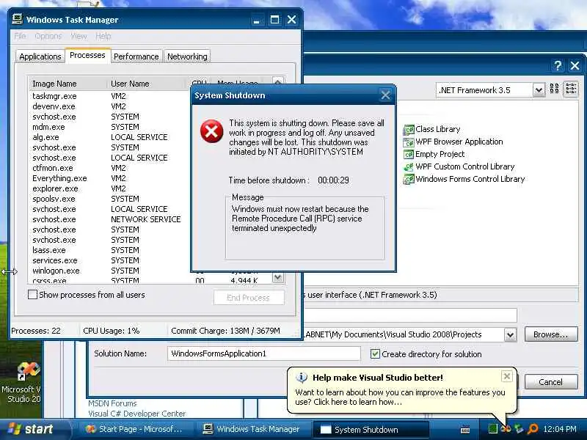This screenshot has width=587, height=440.
Task: Switch to the Performance tab
Action: pos(136,56)
